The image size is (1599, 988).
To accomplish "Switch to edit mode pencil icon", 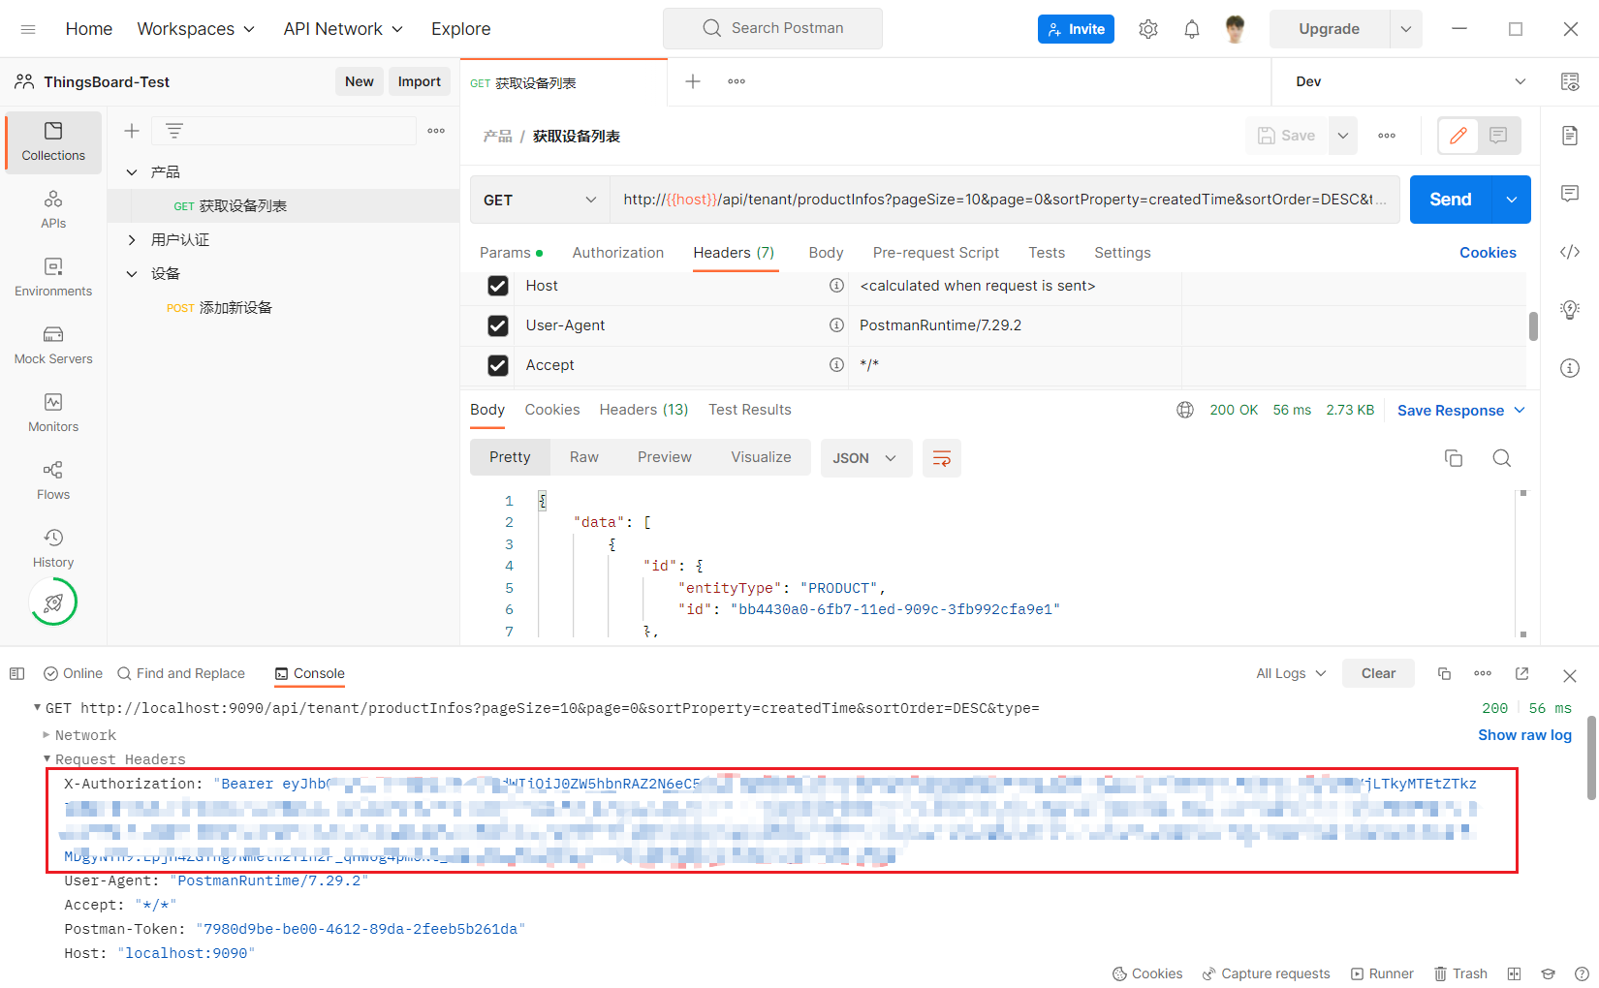I will pyautogui.click(x=1458, y=136).
